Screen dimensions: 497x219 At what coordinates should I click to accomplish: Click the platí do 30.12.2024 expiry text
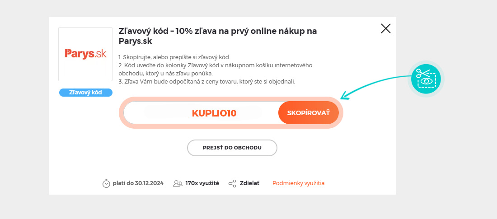[138, 183]
